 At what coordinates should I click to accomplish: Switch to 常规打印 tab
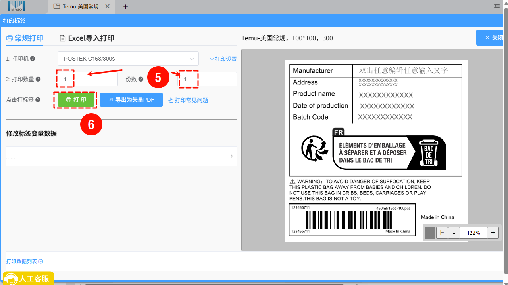point(25,38)
